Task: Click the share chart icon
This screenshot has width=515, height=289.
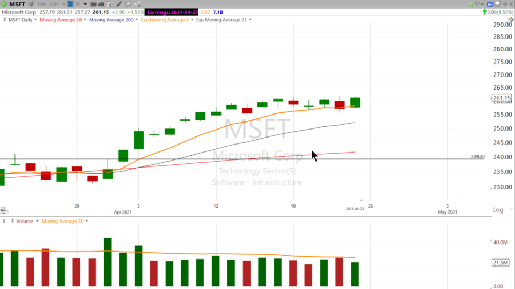Action: 137,4
